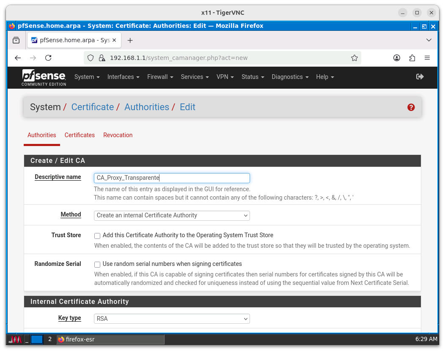This screenshot has width=445, height=352.
Task: Expand the Key type RSA dropdown
Action: 172,319
